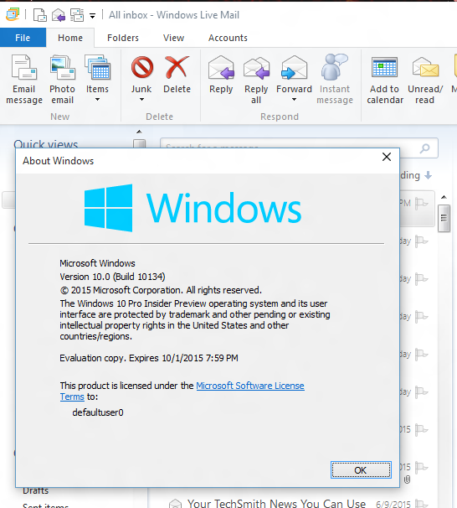Open the Drafts folder
This screenshot has width=457, height=508.
coord(36,490)
